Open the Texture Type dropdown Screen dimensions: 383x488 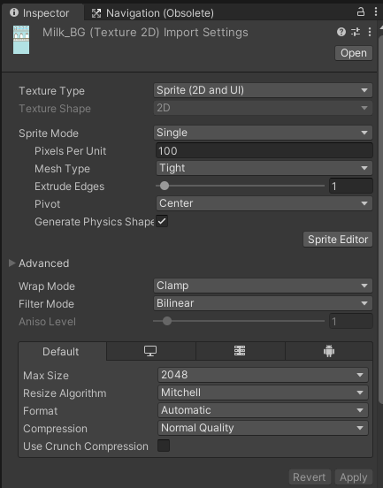[263, 90]
